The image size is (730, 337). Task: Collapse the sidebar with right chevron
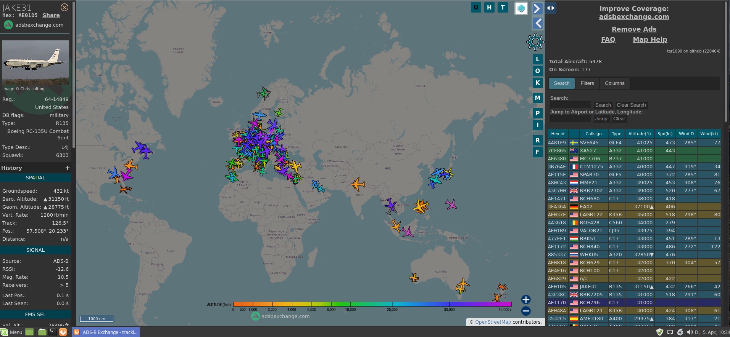tap(537, 8)
